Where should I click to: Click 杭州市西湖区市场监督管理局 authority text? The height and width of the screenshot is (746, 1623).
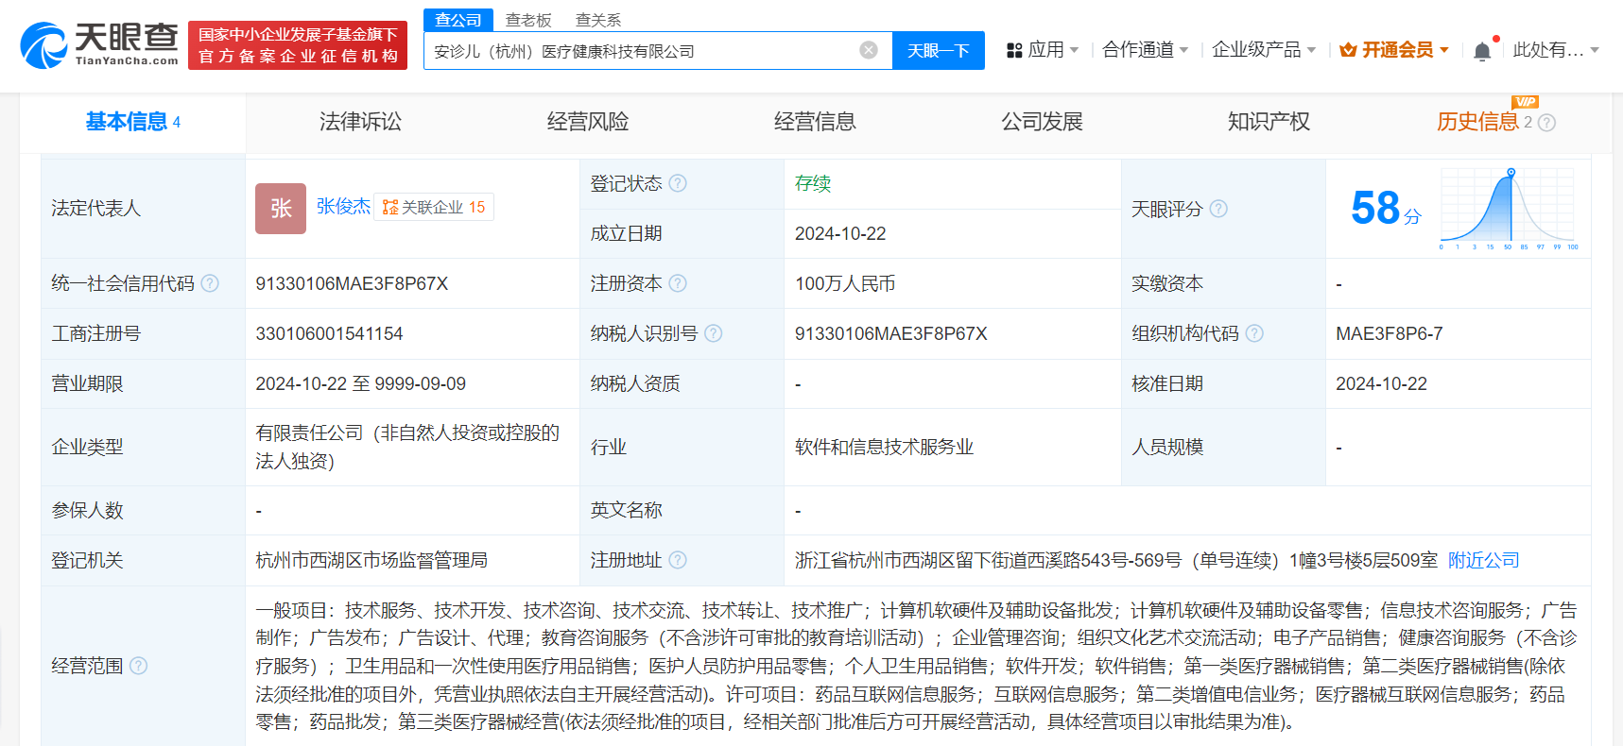[371, 560]
